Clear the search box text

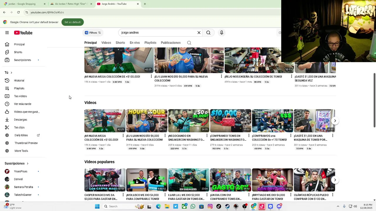pyautogui.click(x=199, y=33)
